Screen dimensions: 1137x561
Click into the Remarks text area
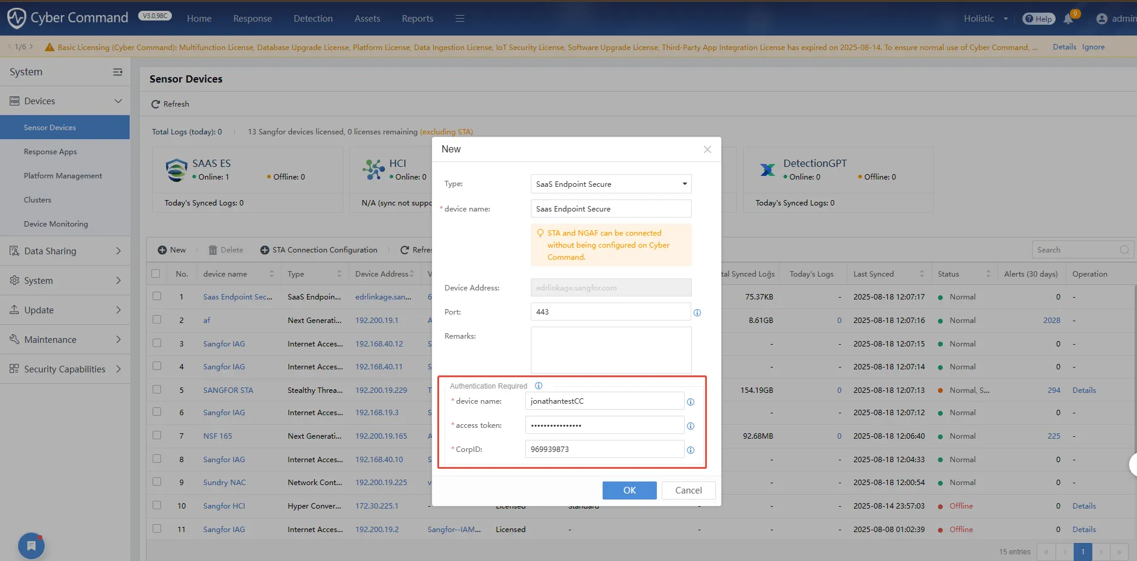click(610, 350)
